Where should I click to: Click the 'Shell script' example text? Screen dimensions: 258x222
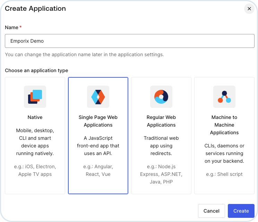click(x=224, y=174)
